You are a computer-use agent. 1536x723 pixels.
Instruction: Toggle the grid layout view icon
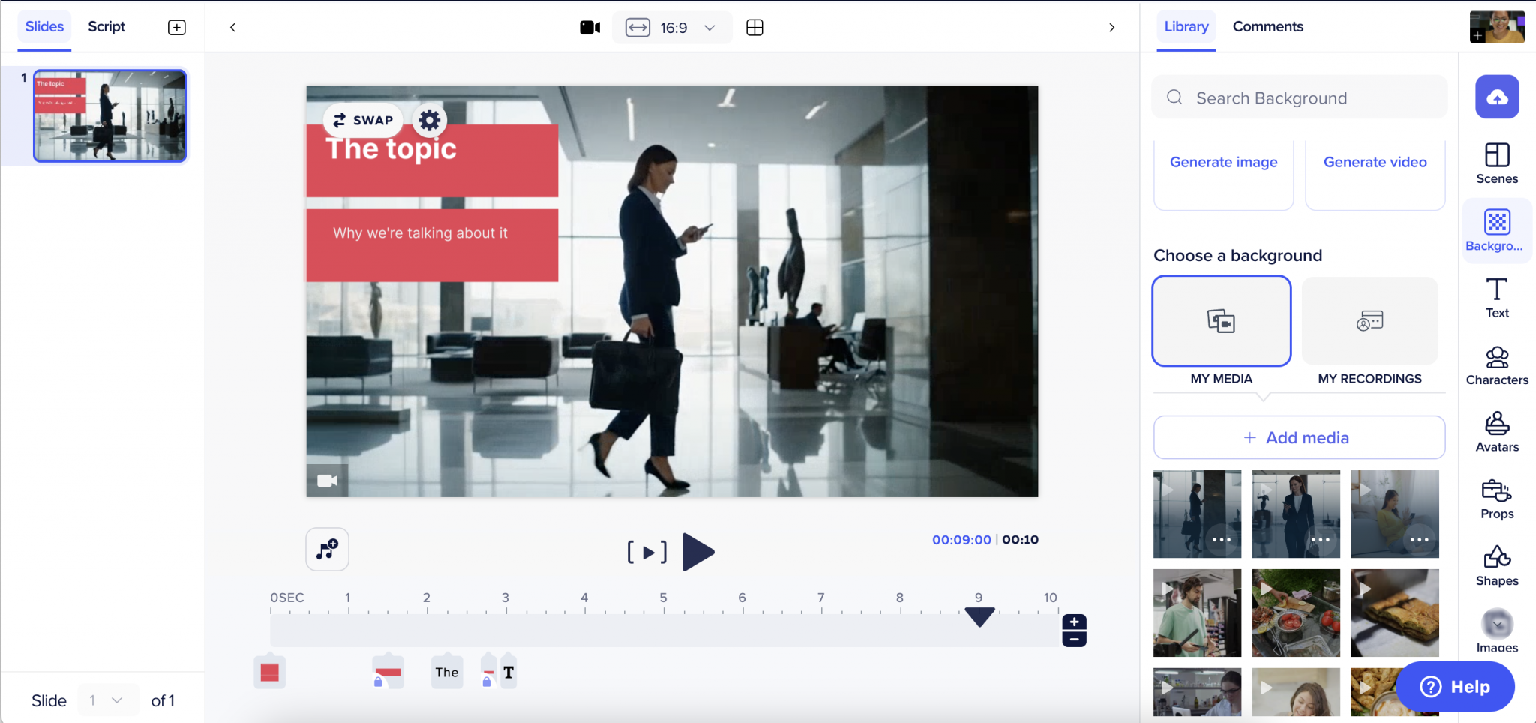point(754,28)
